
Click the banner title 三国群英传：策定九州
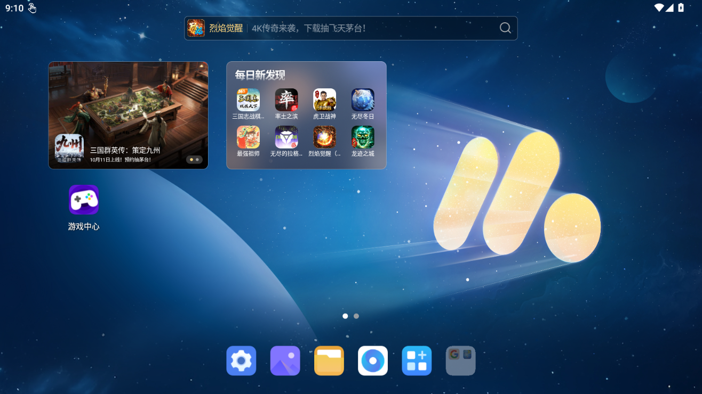(x=125, y=150)
